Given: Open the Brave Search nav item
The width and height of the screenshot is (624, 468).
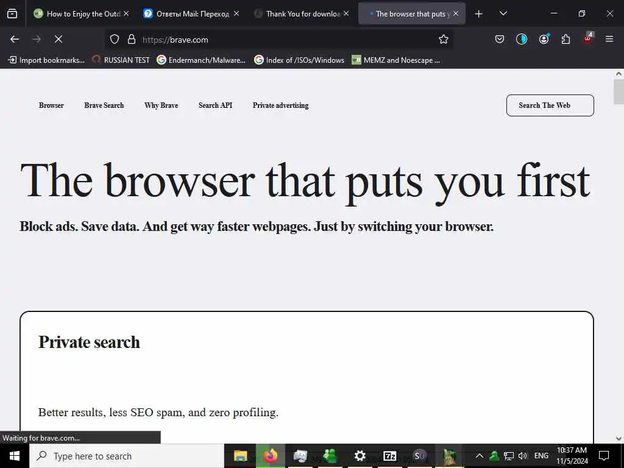Looking at the screenshot, I should point(104,105).
